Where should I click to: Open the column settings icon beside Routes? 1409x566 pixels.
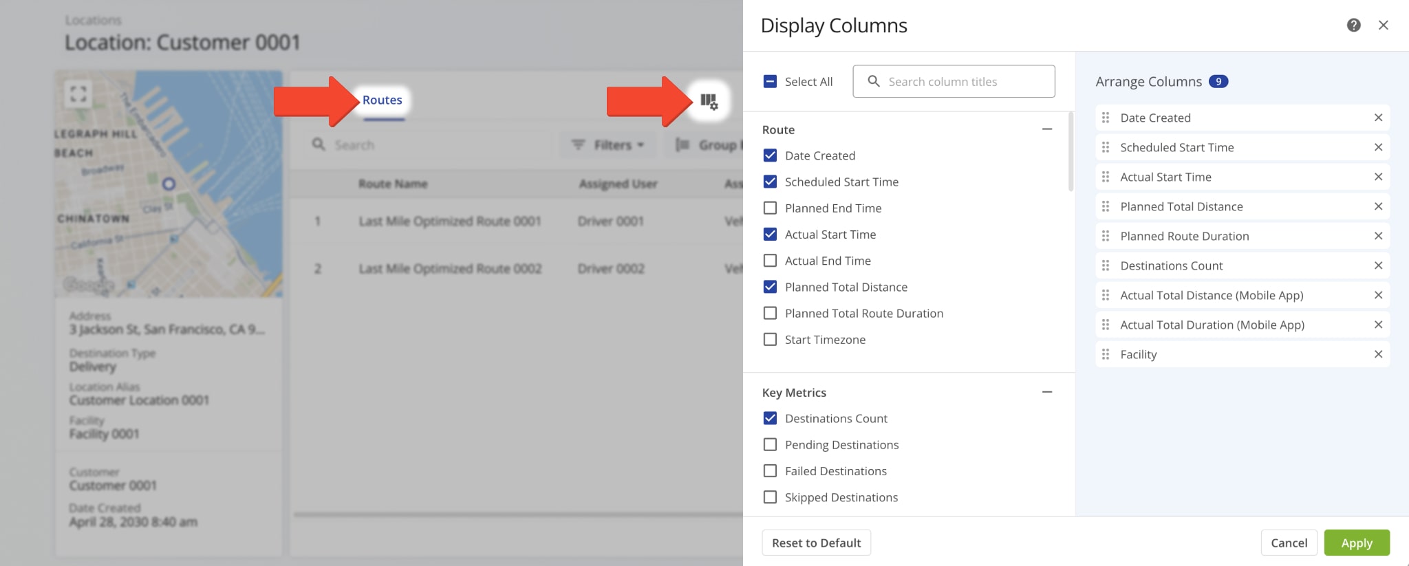pos(709,101)
